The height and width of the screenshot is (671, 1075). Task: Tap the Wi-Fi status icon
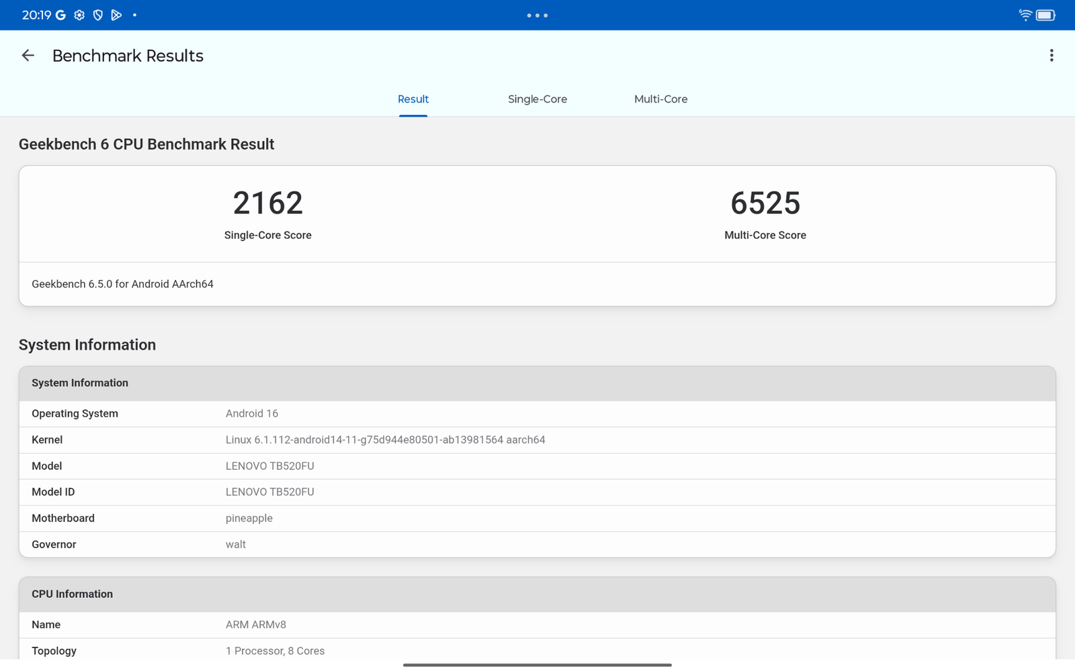click(1025, 15)
